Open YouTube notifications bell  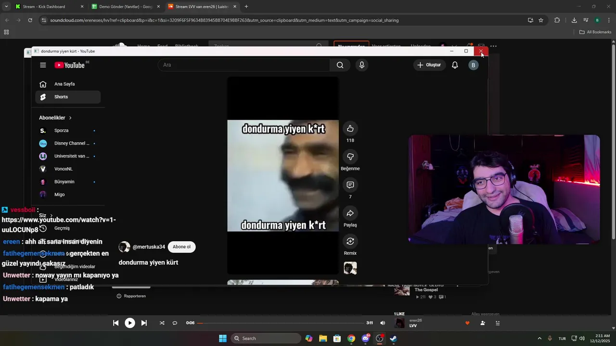tap(455, 65)
